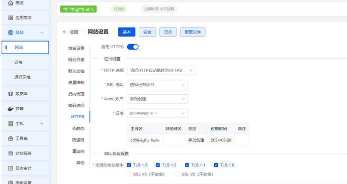Switch to the 日志 tab
The height and width of the screenshot is (184, 347).
(x=168, y=32)
